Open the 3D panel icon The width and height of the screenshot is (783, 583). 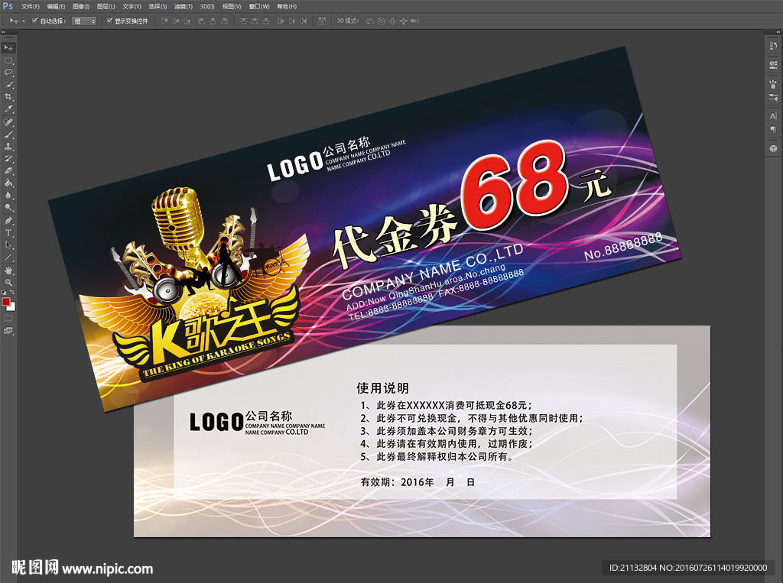773,148
